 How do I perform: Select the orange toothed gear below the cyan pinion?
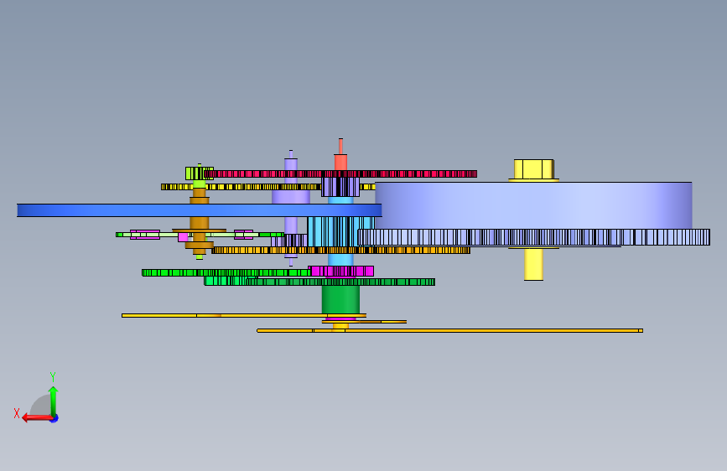(340, 251)
